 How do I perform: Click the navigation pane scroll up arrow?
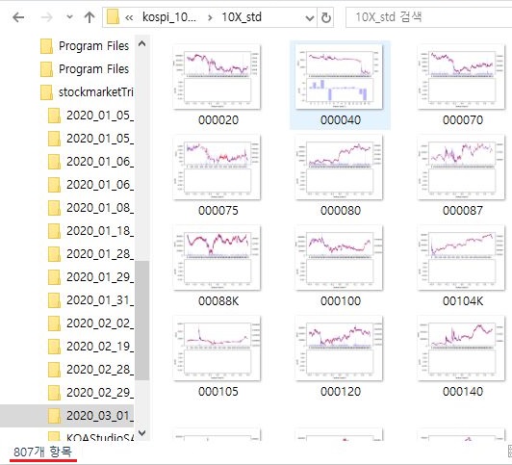click(142, 43)
